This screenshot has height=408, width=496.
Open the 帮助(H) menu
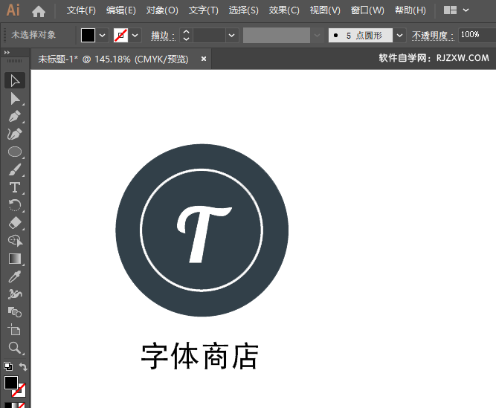tap(410, 10)
